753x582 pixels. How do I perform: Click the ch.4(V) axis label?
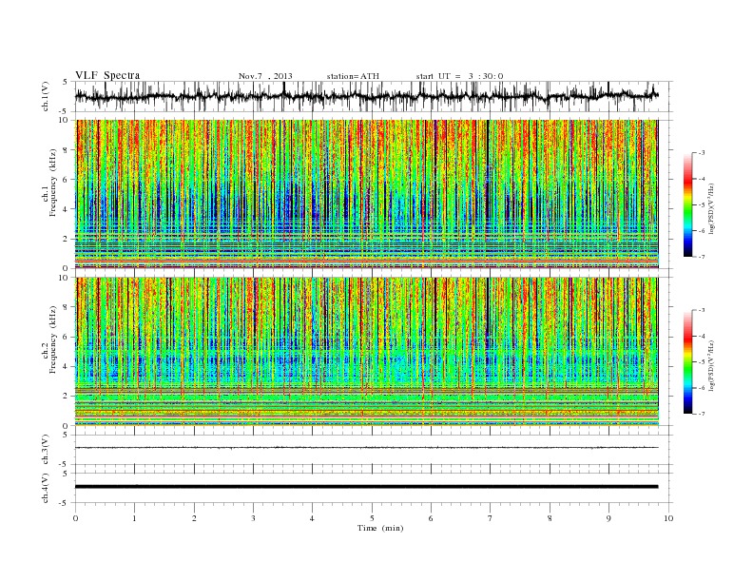pos(46,488)
